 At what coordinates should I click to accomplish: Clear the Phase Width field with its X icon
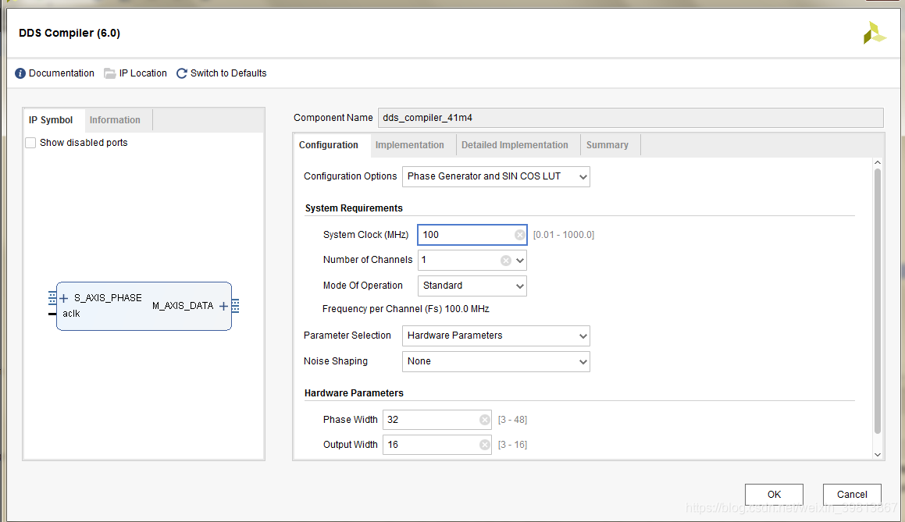484,420
